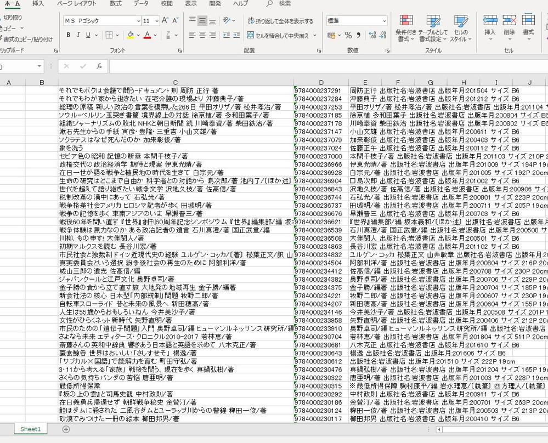
Task: Click the text orientation icon
Action: pyautogui.click(x=227, y=21)
